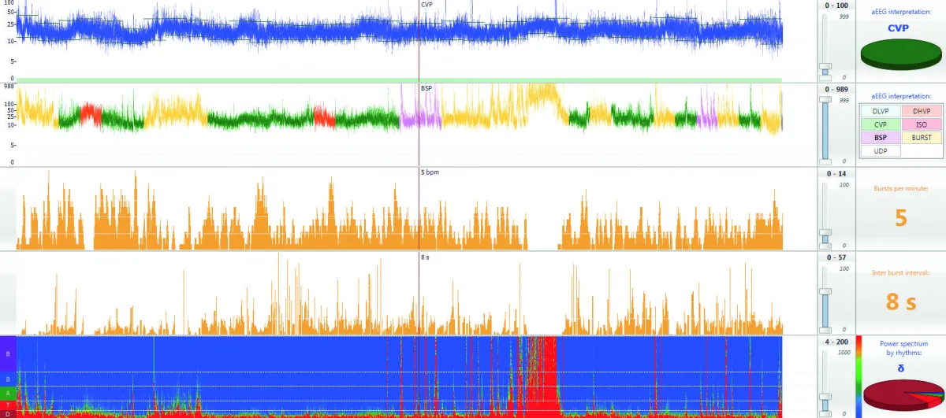Click the yellow BURST legend cell
This screenshot has width=946, height=418.
click(x=921, y=137)
